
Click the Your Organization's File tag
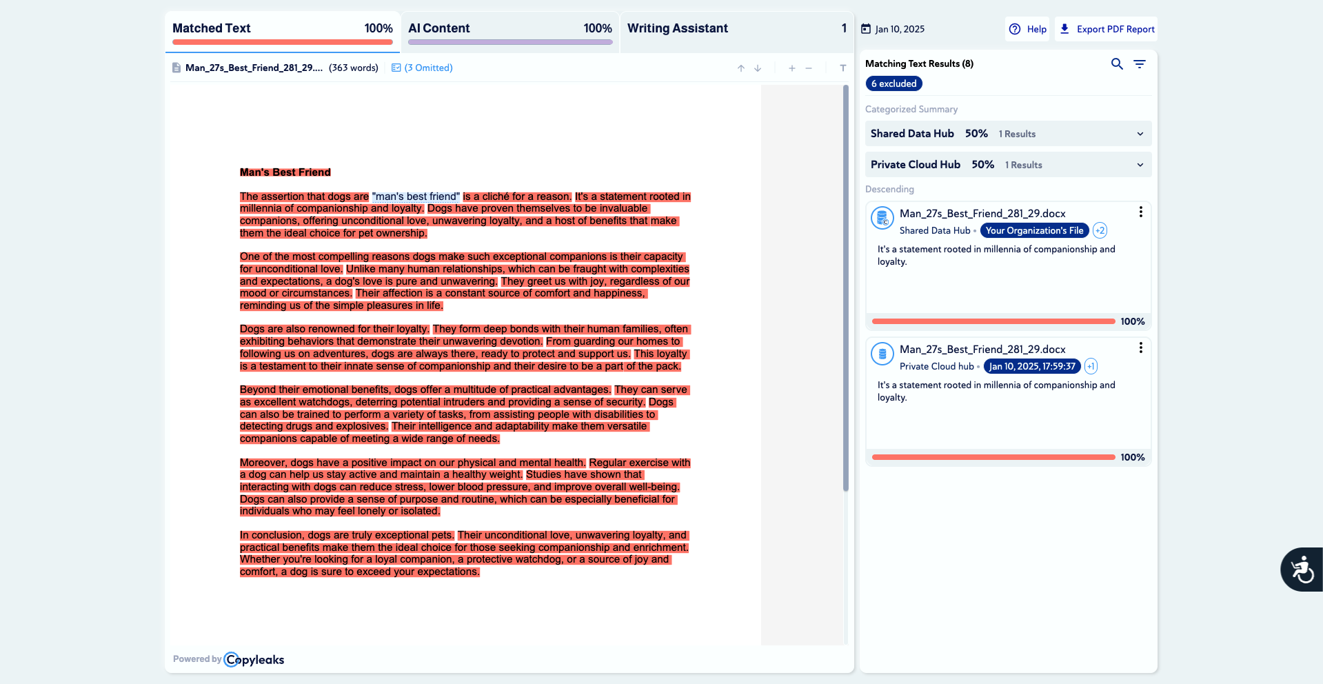click(1034, 231)
